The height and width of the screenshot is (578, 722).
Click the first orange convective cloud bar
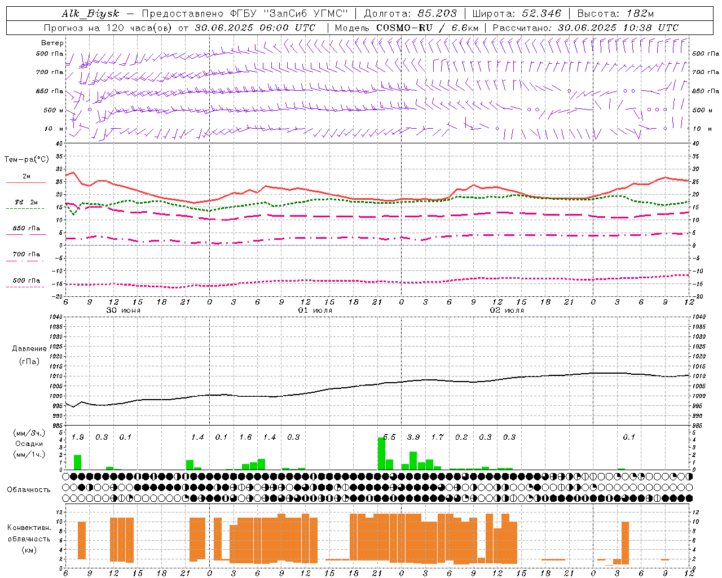82,540
